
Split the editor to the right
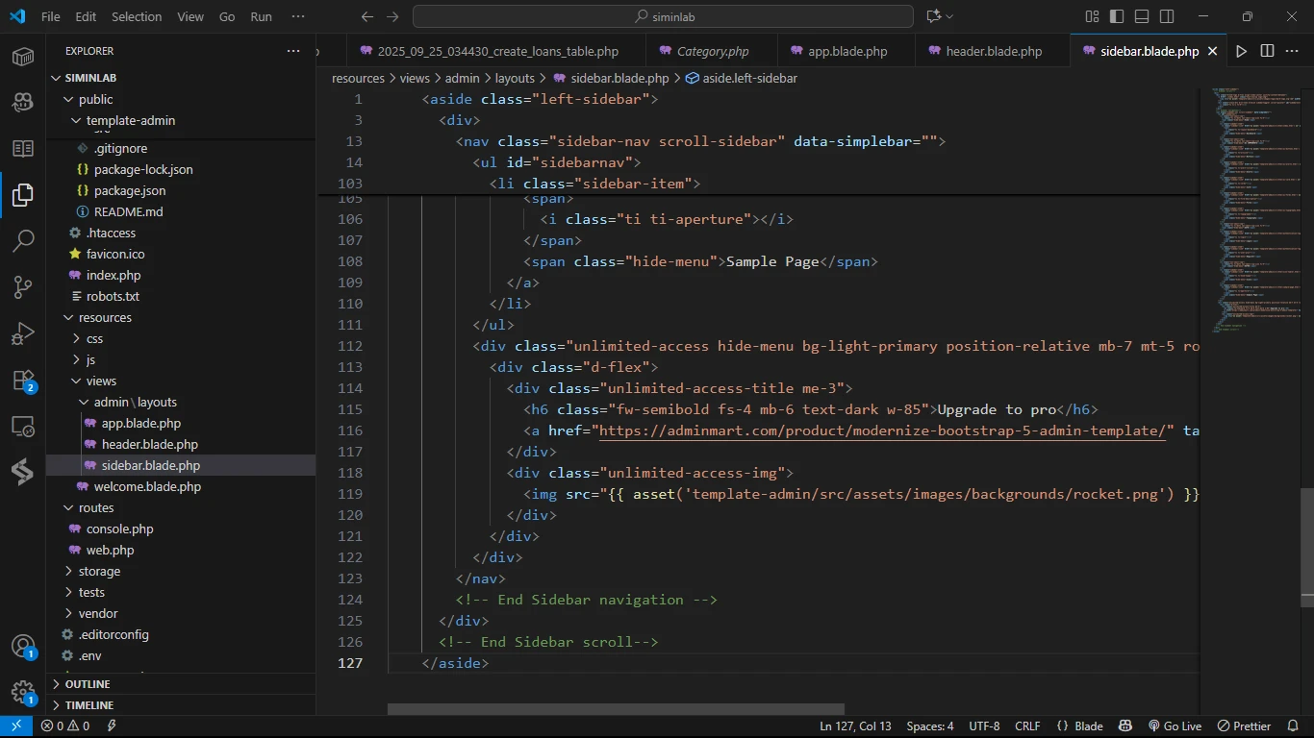tap(1267, 51)
